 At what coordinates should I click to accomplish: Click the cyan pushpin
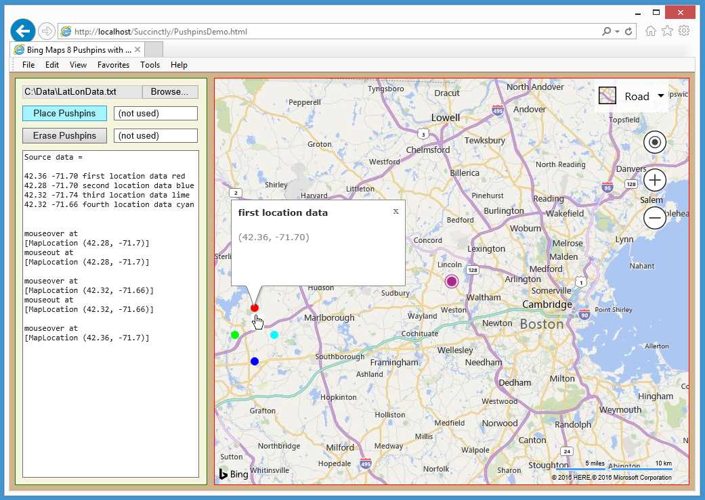[274, 335]
